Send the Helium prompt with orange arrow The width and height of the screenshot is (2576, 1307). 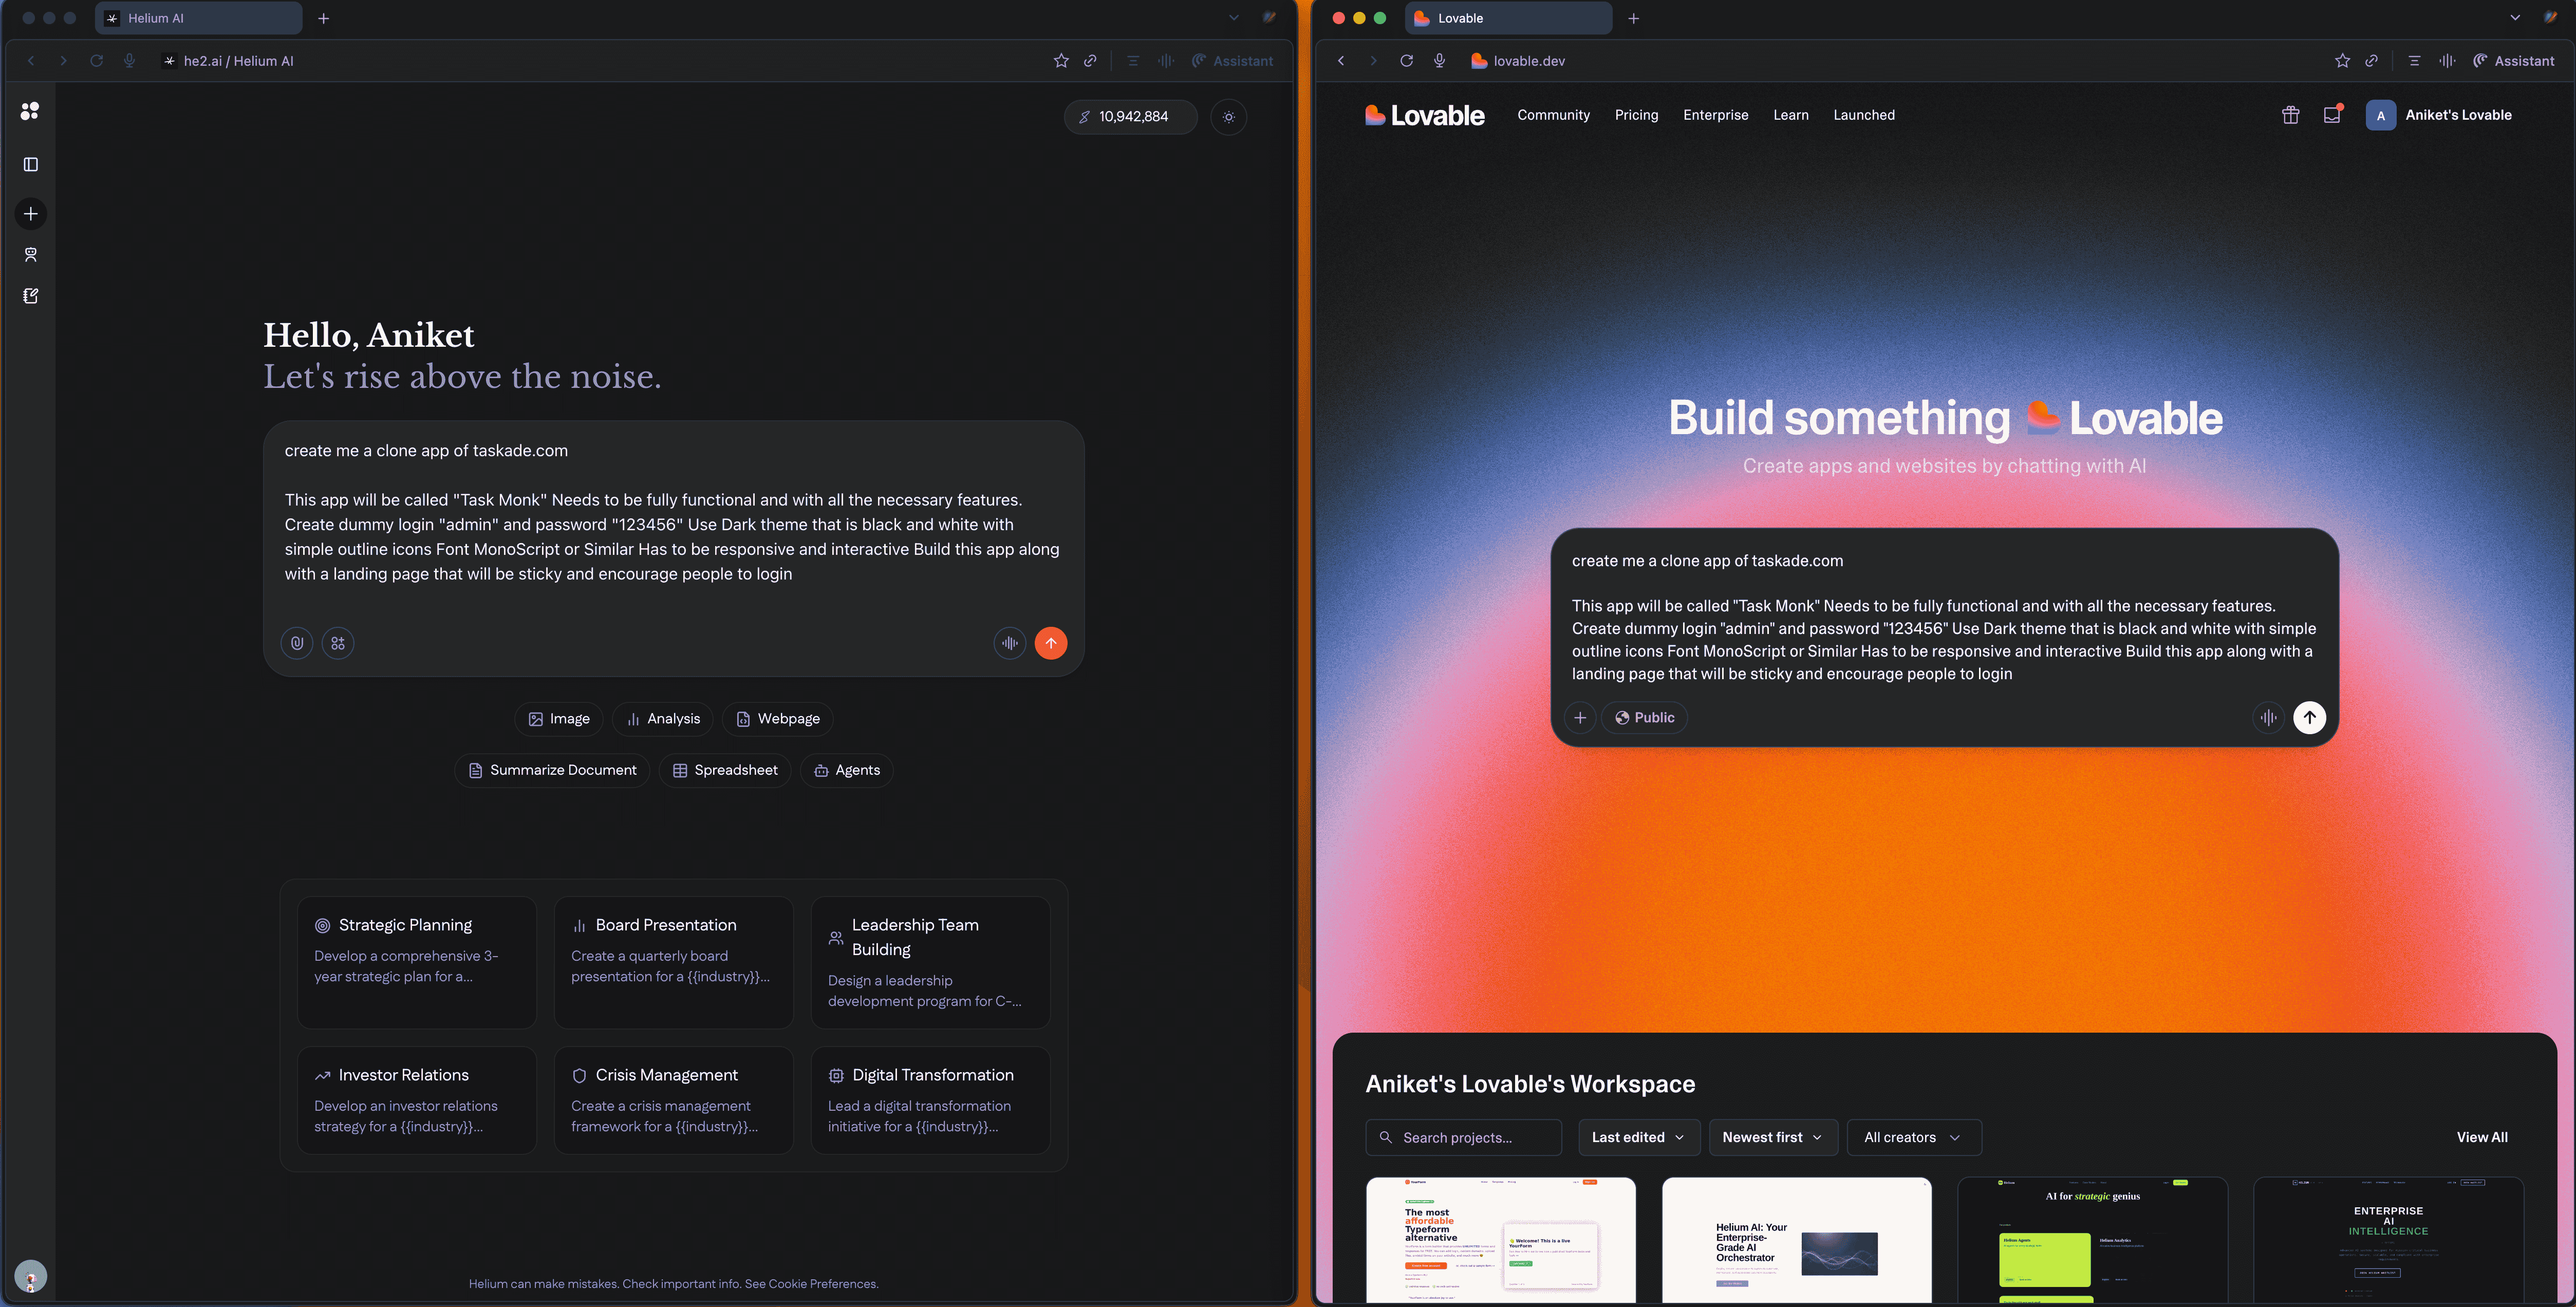point(1051,643)
